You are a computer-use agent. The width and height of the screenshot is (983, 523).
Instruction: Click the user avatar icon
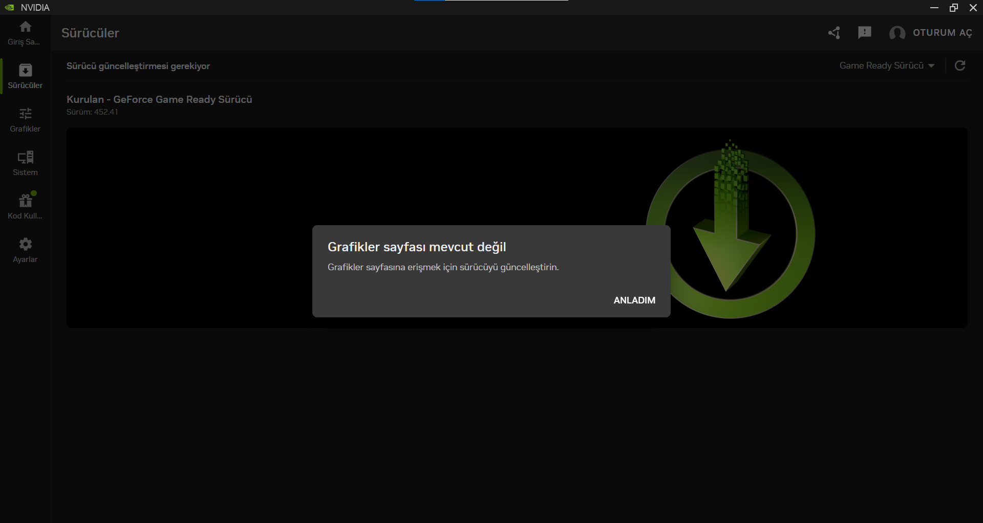[x=897, y=33]
